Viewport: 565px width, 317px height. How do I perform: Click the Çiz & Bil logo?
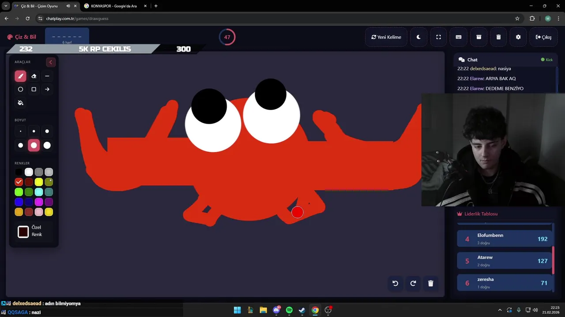point(22,37)
